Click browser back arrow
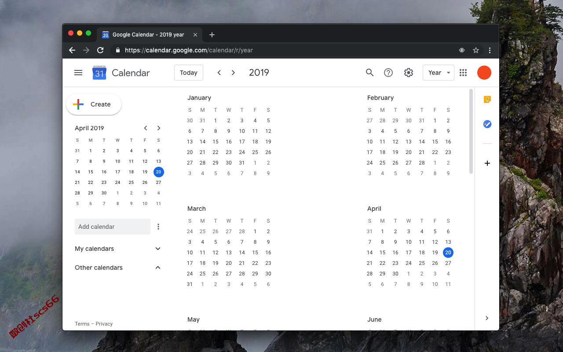Image resolution: width=563 pixels, height=352 pixels. point(72,50)
